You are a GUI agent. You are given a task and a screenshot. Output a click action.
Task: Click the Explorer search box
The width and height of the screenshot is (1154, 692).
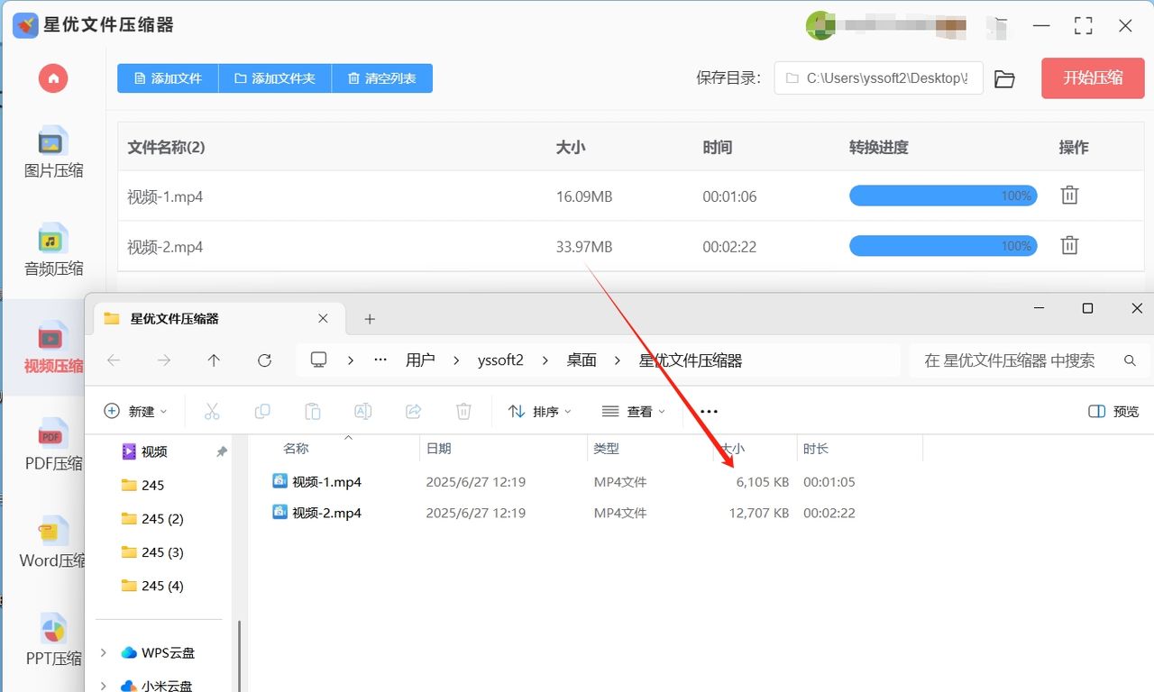click(x=1019, y=360)
